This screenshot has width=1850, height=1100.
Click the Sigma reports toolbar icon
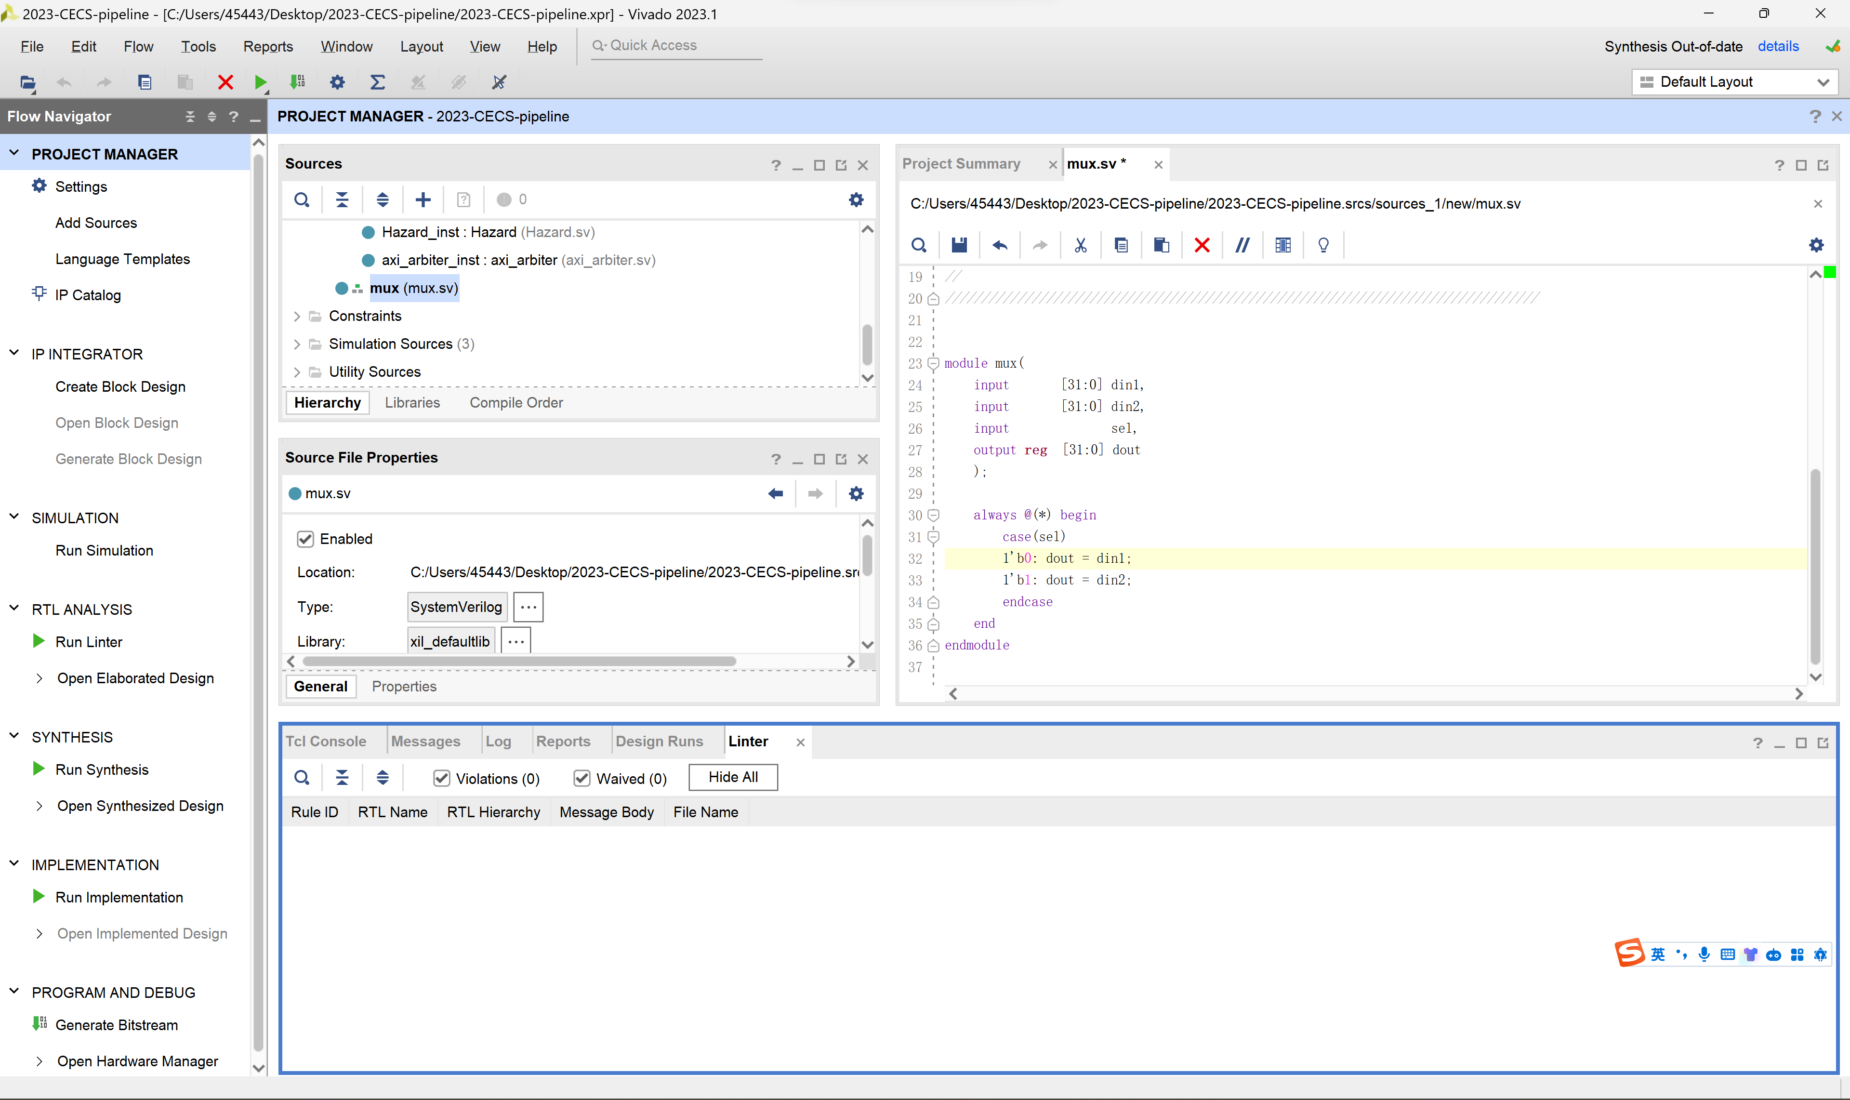(x=377, y=82)
